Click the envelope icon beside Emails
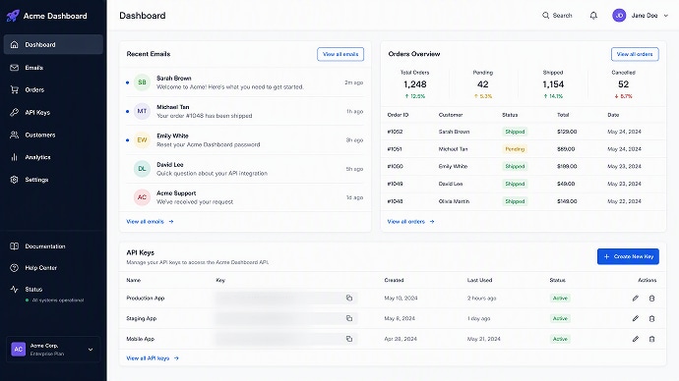This screenshot has height=381, width=679. pyautogui.click(x=15, y=68)
